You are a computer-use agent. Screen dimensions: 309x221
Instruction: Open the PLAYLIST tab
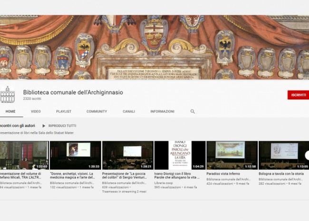[64, 111]
